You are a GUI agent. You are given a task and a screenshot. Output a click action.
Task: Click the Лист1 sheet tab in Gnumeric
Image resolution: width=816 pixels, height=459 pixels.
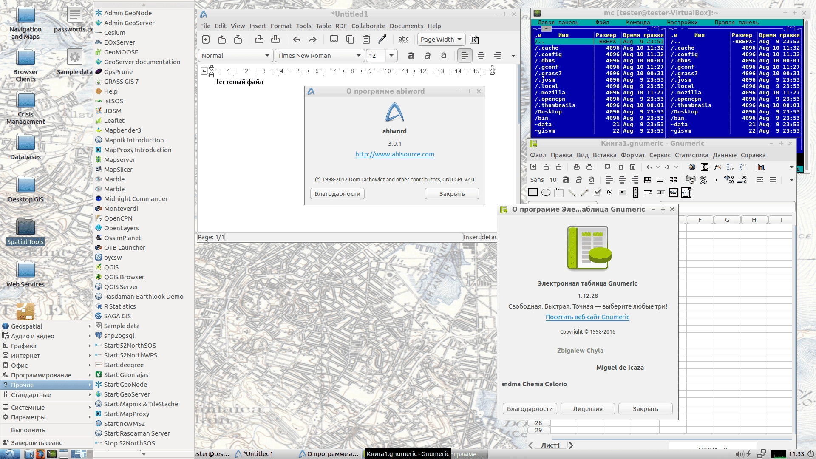[x=550, y=445]
